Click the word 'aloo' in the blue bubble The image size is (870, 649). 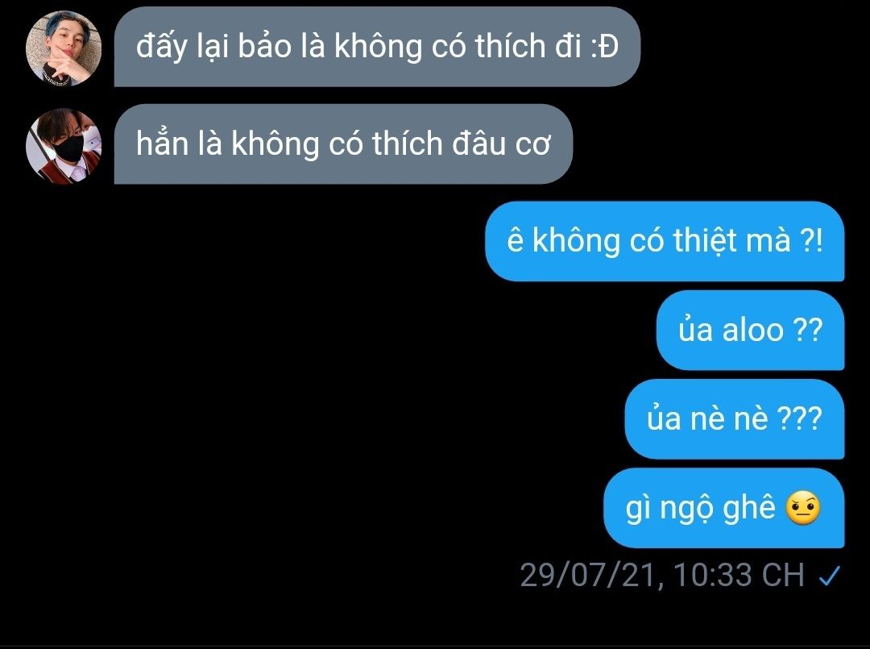click(753, 331)
